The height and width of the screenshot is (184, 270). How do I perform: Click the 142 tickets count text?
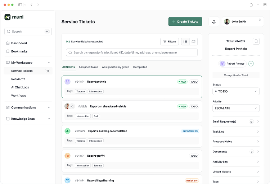(x=84, y=42)
